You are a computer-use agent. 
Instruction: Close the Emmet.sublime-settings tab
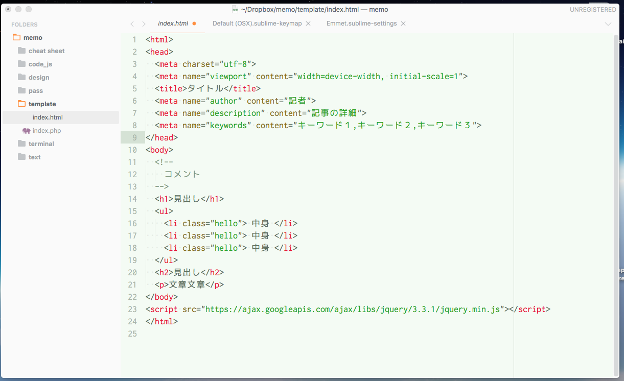coord(403,23)
